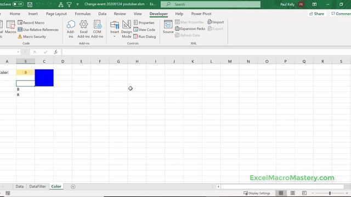Open Ribbon Display Options
The width and height of the screenshot is (351, 197).
314,4
